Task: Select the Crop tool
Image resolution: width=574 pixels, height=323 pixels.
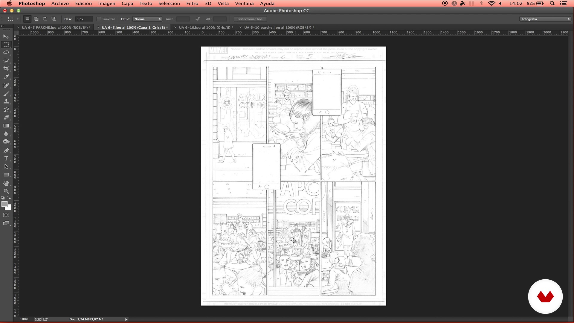Action: click(x=6, y=69)
